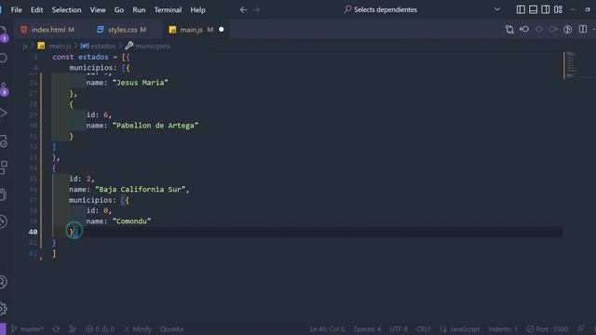Change CRLF end of line sequence

click(x=424, y=328)
